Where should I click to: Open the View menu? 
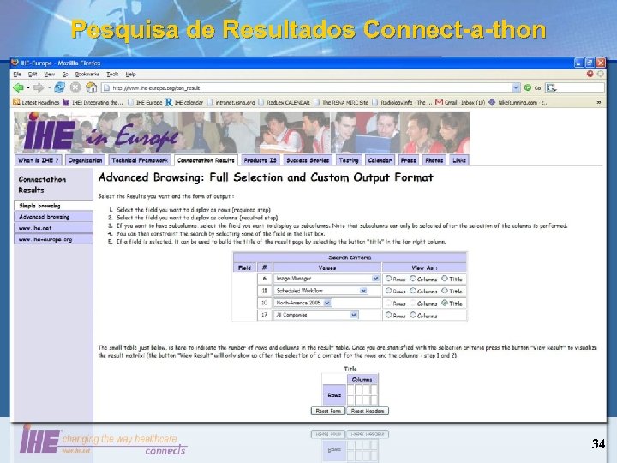(x=49, y=74)
